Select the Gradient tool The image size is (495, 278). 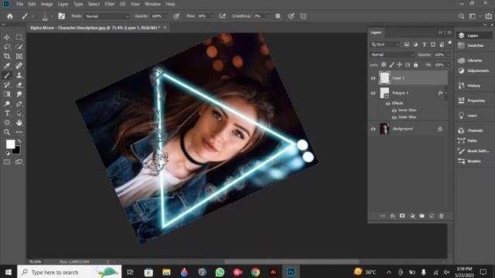tap(7, 94)
